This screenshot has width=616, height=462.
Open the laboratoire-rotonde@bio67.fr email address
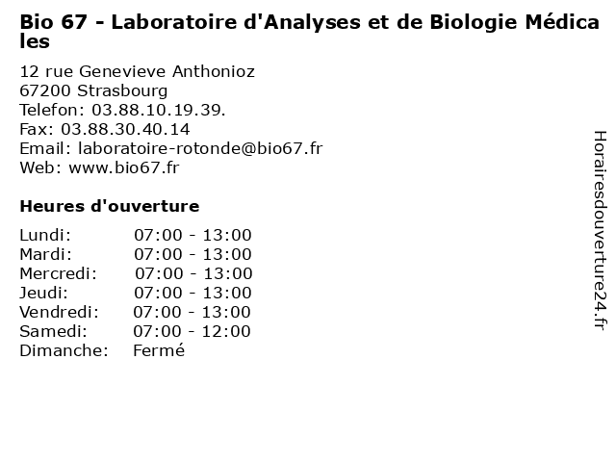(x=200, y=148)
